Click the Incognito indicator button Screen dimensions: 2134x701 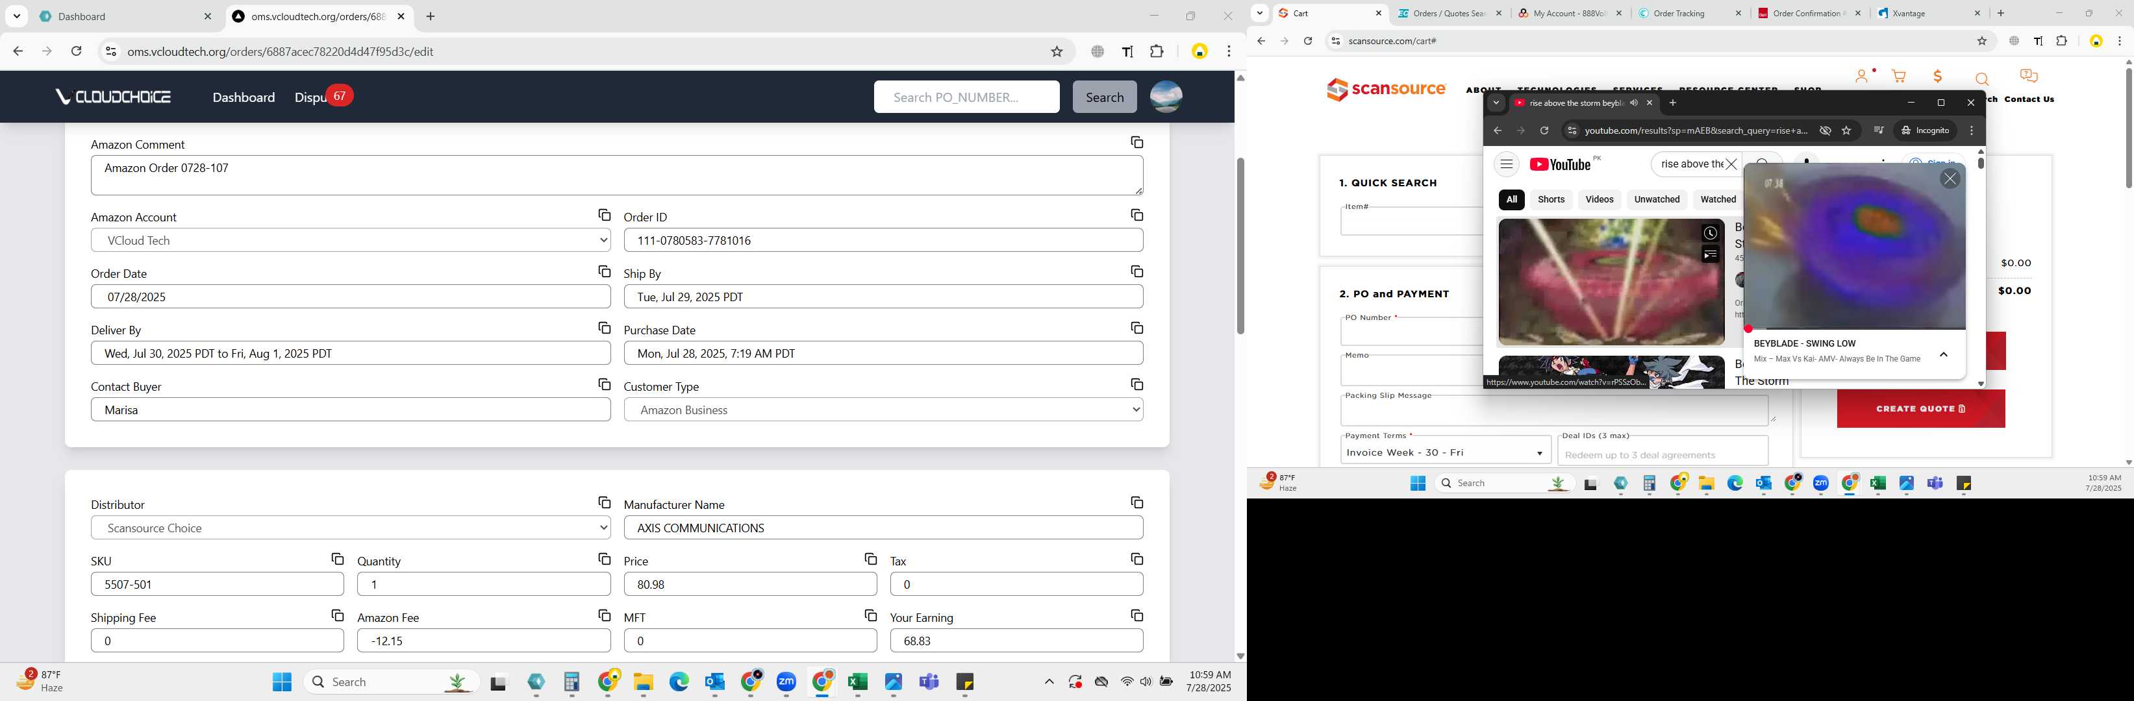(x=1926, y=130)
